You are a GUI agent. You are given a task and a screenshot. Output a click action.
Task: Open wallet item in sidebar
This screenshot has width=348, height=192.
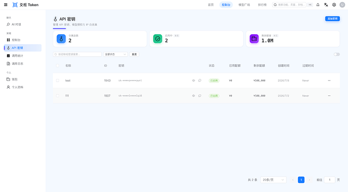23,79
